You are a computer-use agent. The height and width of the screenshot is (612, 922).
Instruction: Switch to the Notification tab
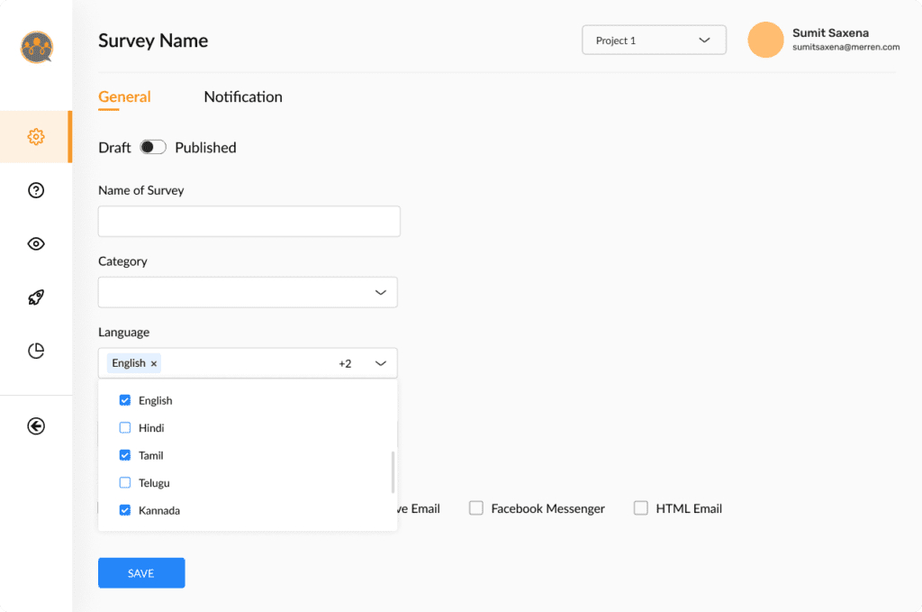[243, 96]
